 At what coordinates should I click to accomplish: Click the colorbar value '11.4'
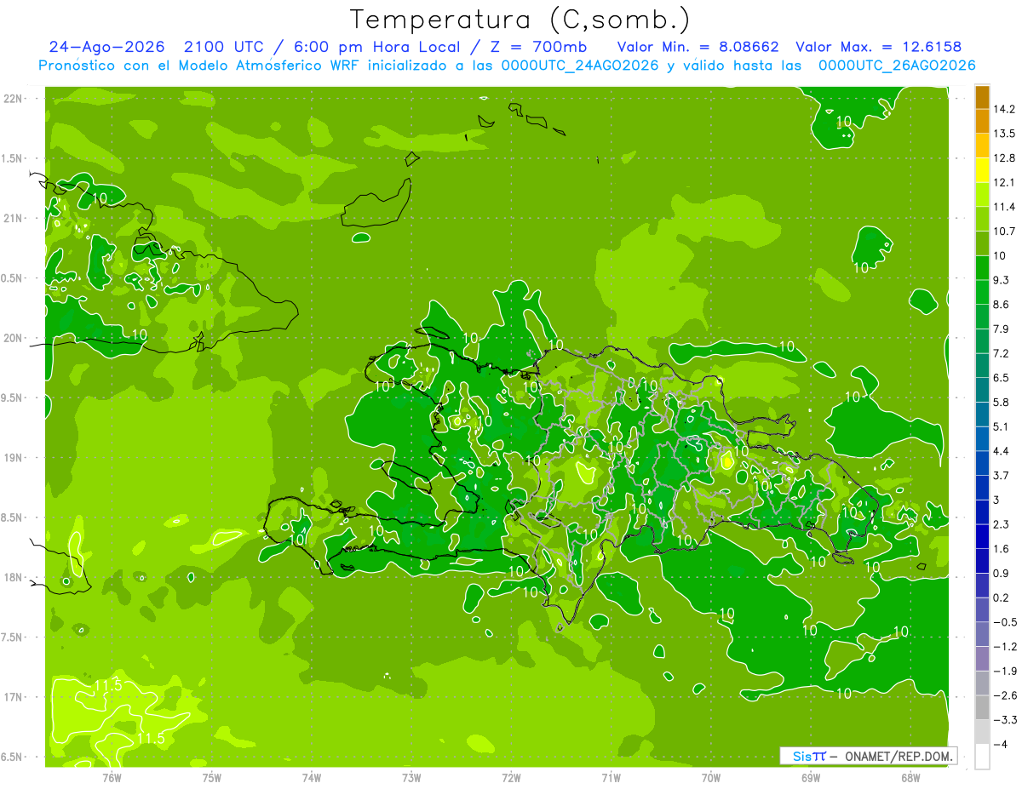(1005, 207)
